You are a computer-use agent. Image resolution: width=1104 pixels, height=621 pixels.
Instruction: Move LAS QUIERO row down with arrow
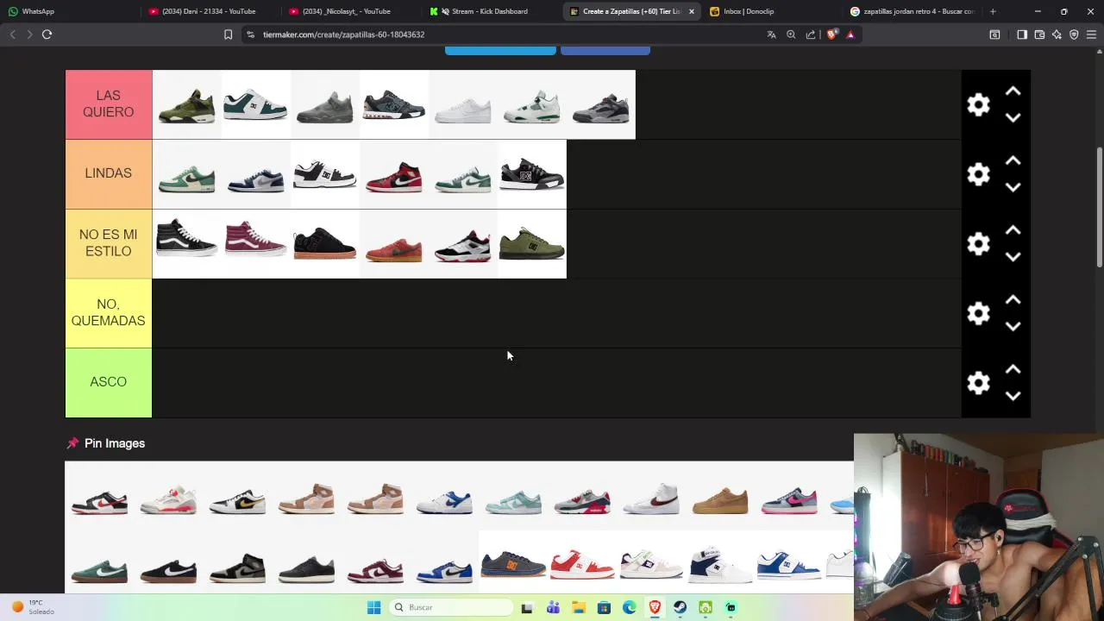[1013, 117]
